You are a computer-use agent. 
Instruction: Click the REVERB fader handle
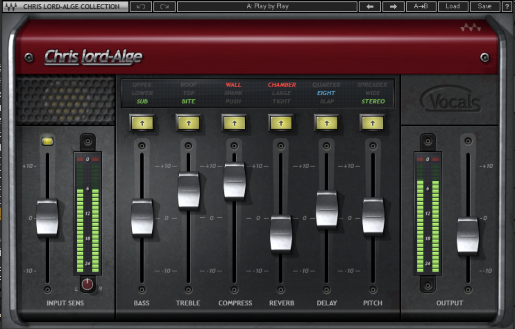tap(281, 234)
